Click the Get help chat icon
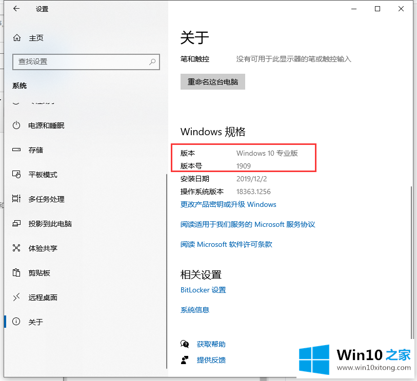This screenshot has height=381, width=417. (185, 344)
